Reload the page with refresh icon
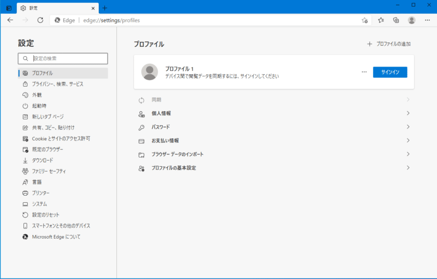This screenshot has width=437, height=279. coord(40,20)
